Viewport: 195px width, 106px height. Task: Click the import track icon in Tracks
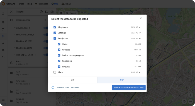(52, 12)
